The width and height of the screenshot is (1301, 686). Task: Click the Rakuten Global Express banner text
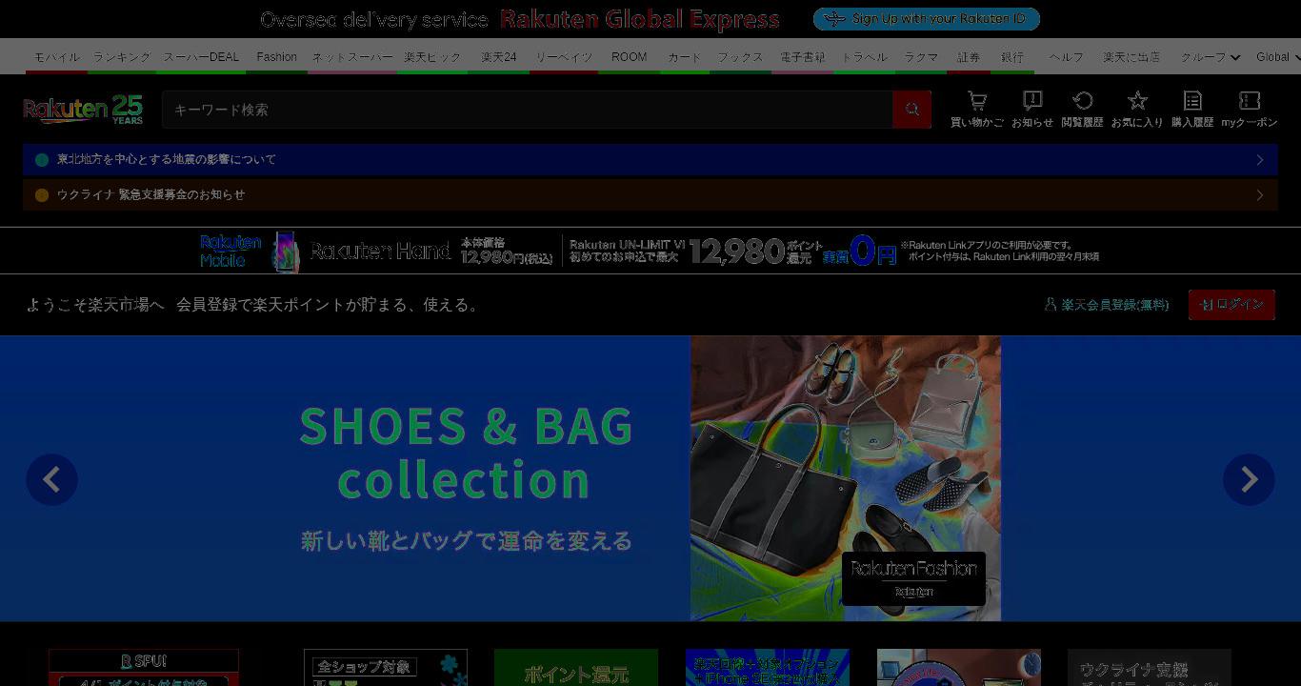tap(639, 19)
